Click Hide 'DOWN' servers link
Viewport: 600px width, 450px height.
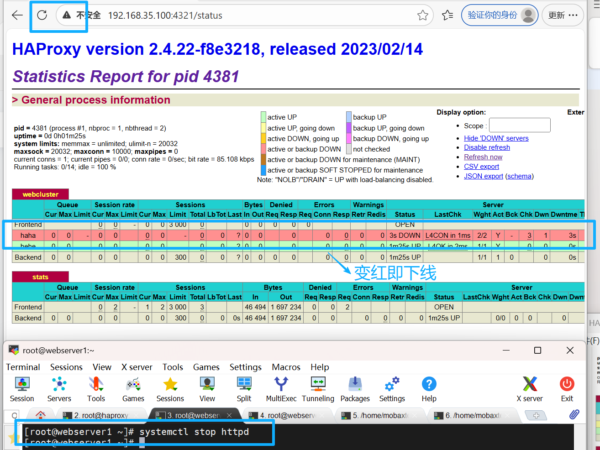coord(496,138)
